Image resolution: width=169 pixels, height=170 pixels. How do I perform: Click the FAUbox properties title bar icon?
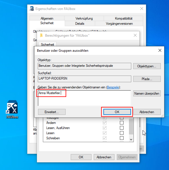[x=32, y=9]
